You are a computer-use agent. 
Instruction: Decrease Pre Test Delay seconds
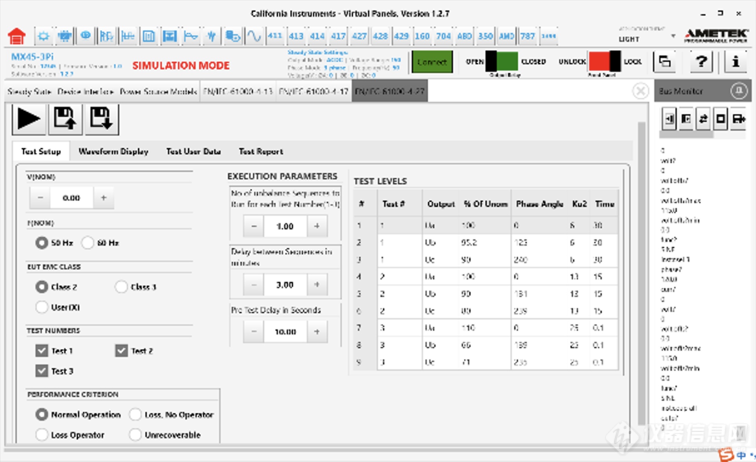click(x=254, y=332)
